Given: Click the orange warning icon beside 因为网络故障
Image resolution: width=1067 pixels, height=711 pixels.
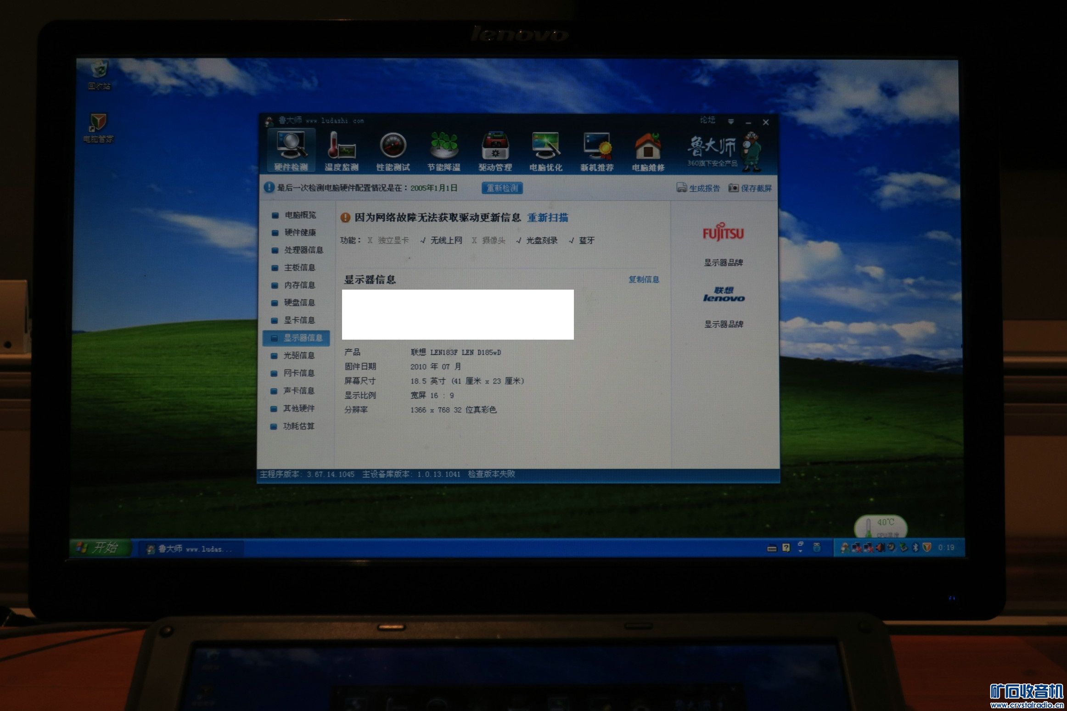Looking at the screenshot, I should pyautogui.click(x=345, y=218).
